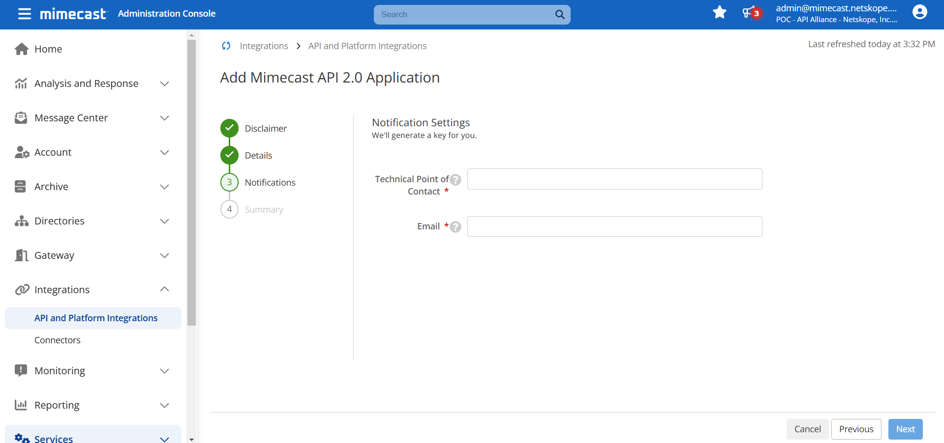Go to Home in the sidebar
This screenshot has height=443, width=944.
(x=48, y=49)
